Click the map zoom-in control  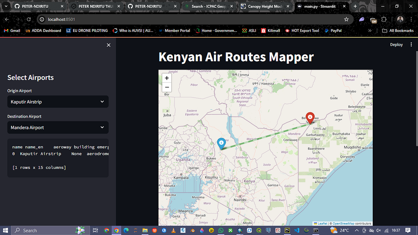click(167, 78)
